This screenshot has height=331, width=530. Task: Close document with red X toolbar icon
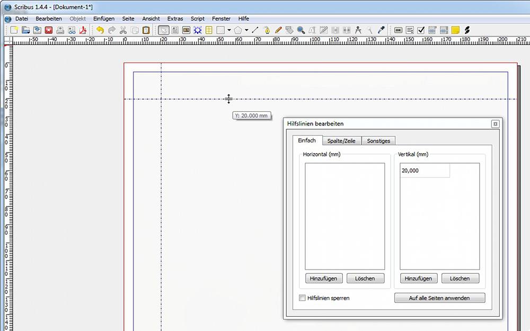49,30
